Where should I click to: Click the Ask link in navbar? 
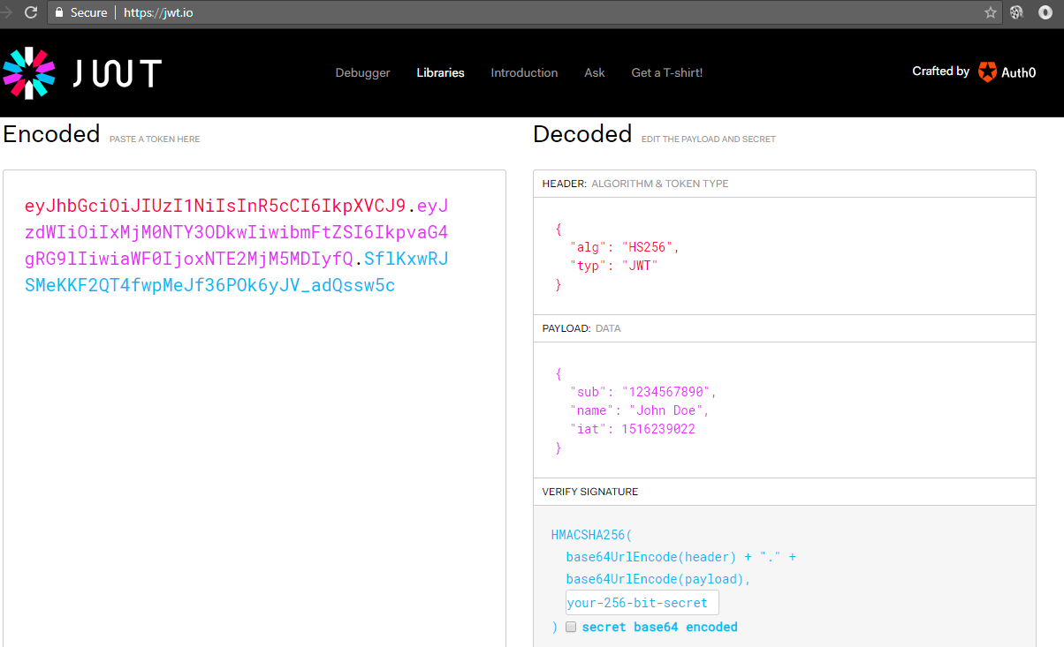coord(595,72)
